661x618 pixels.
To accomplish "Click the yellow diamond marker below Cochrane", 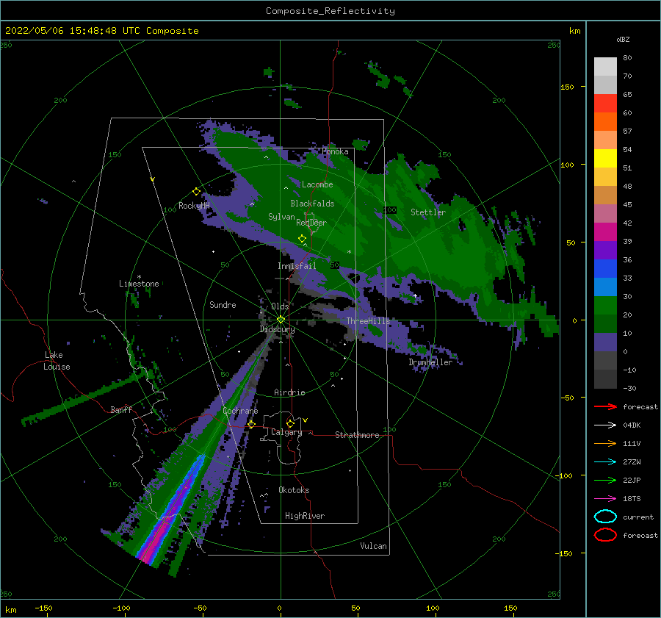I will click(251, 425).
